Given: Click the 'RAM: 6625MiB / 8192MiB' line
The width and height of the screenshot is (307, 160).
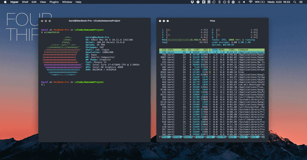Looking at the screenshot, I should click(101, 70).
